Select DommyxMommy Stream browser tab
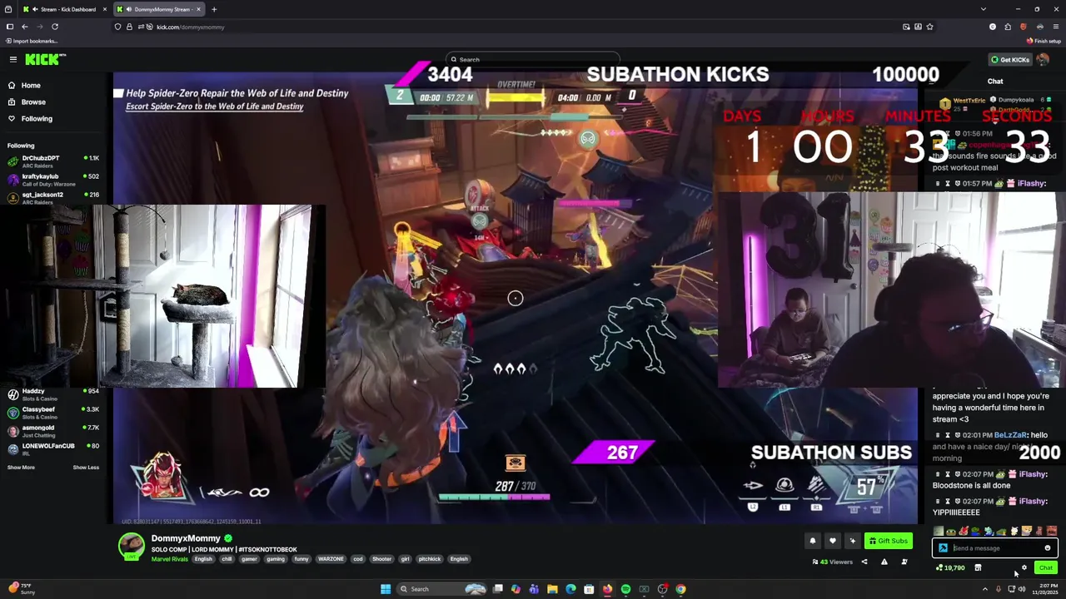 pyautogui.click(x=159, y=9)
